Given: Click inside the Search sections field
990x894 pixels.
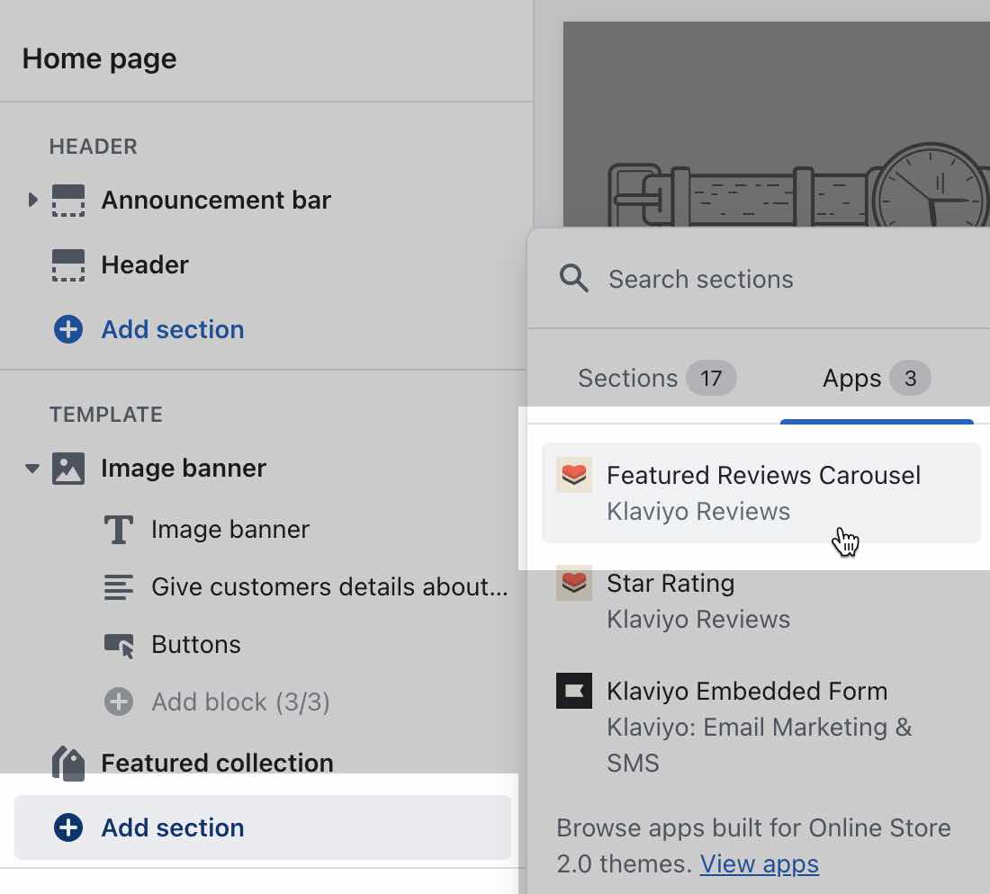Looking at the screenshot, I should (720, 279).
